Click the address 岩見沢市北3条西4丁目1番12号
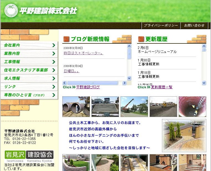The width and height of the screenshot is (211, 171). point(29,135)
